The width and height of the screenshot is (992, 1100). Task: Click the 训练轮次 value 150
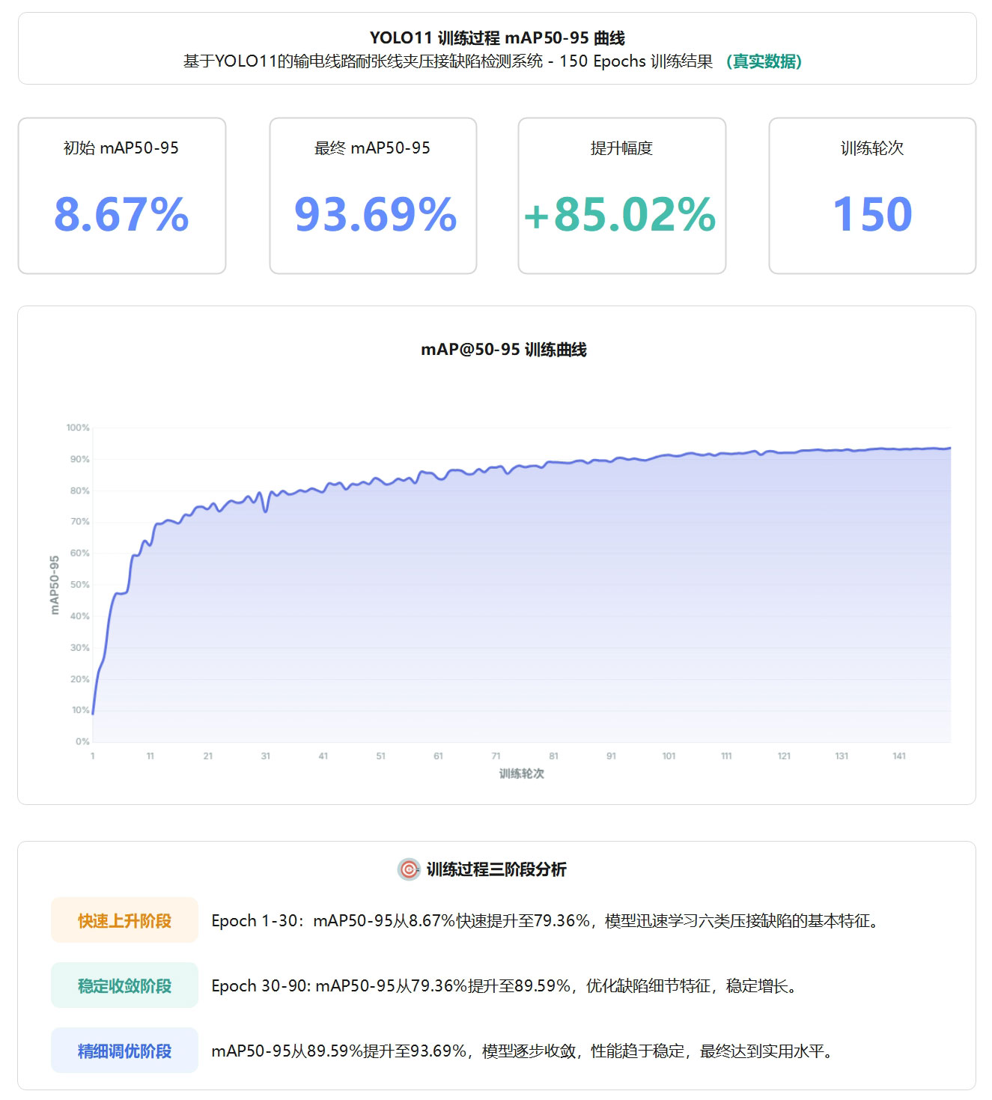pos(872,214)
